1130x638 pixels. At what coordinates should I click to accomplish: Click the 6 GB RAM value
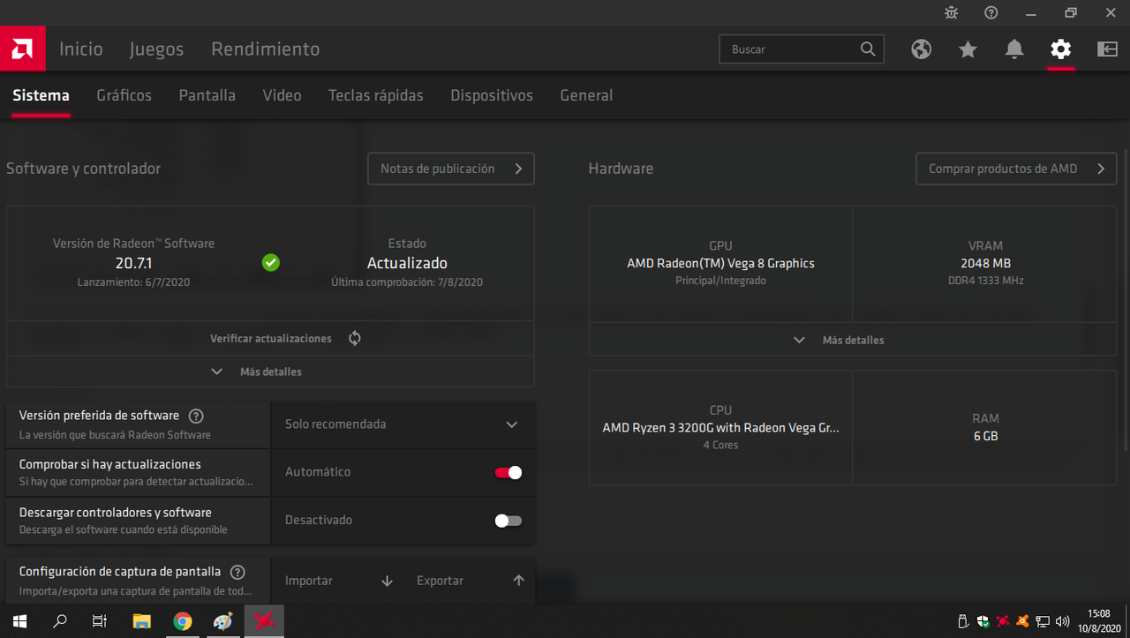click(x=985, y=436)
